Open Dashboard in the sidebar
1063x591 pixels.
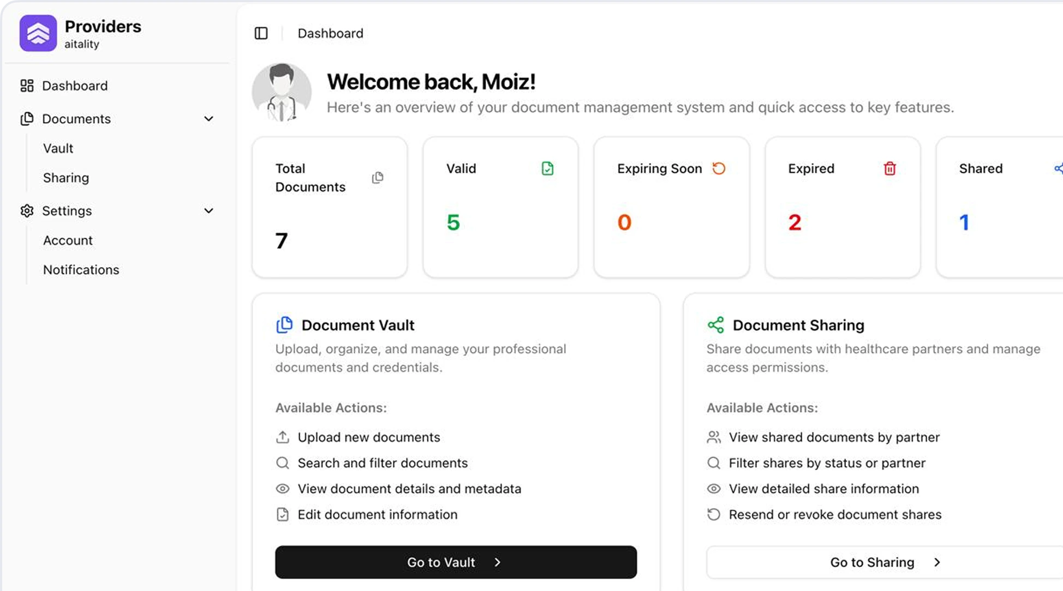[75, 86]
